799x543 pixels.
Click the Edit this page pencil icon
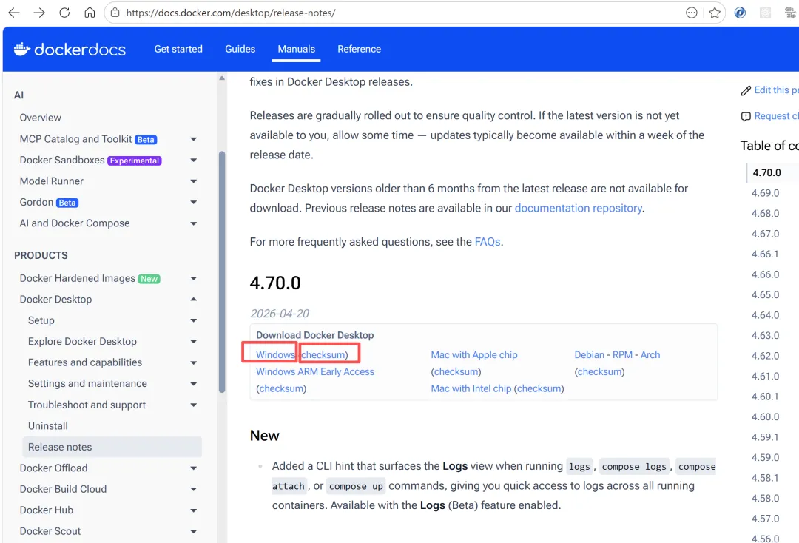[x=746, y=91]
